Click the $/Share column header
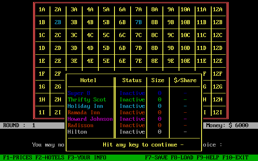 click(185, 80)
